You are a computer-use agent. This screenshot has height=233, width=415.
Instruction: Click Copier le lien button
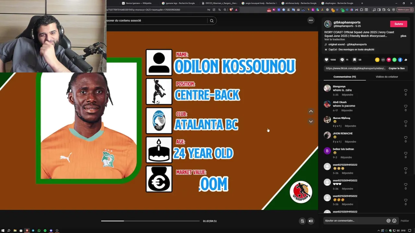point(397,68)
